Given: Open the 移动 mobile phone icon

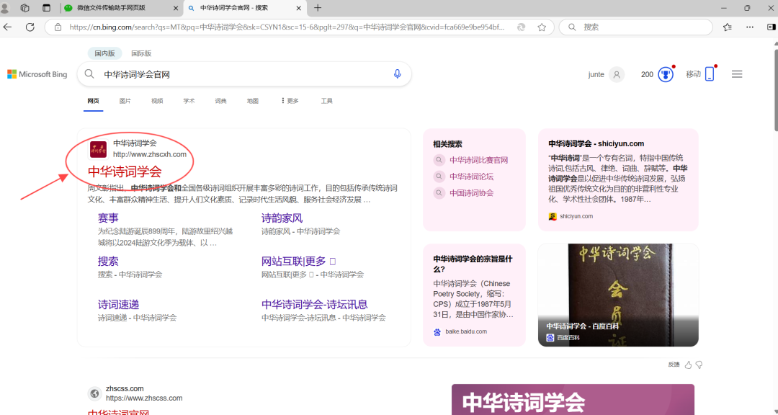Looking at the screenshot, I should pos(710,74).
